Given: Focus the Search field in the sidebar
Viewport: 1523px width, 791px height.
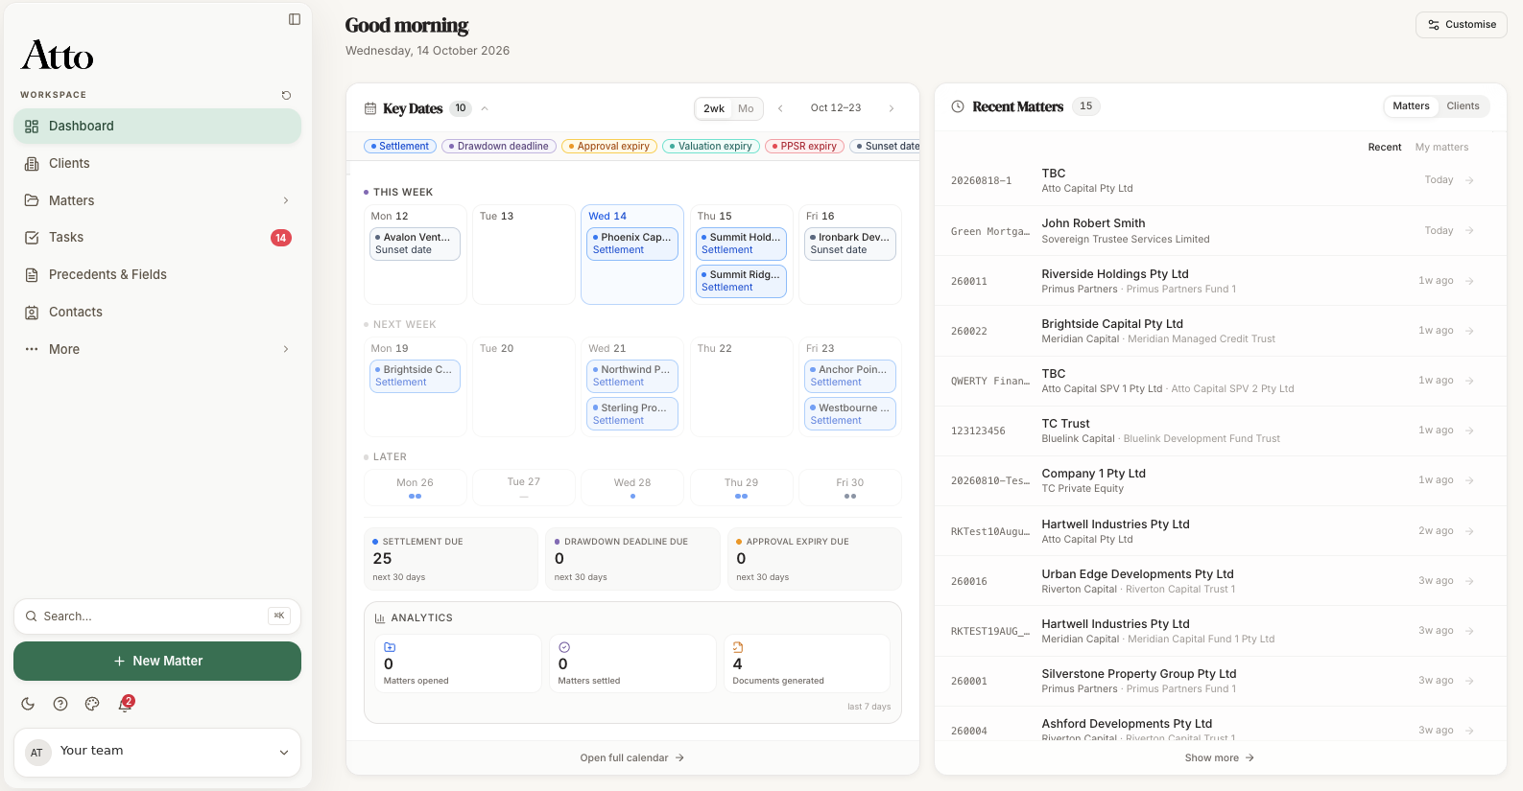Looking at the screenshot, I should click(157, 617).
